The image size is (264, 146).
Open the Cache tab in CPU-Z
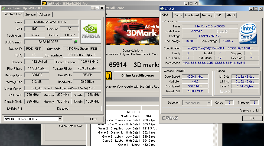tap(178, 15)
